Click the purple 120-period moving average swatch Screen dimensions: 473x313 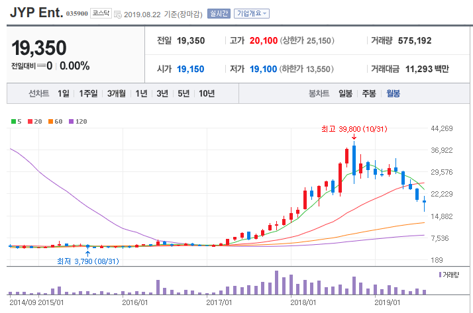pyautogui.click(x=71, y=121)
